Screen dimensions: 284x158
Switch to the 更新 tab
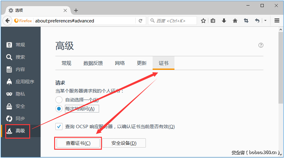142,63
